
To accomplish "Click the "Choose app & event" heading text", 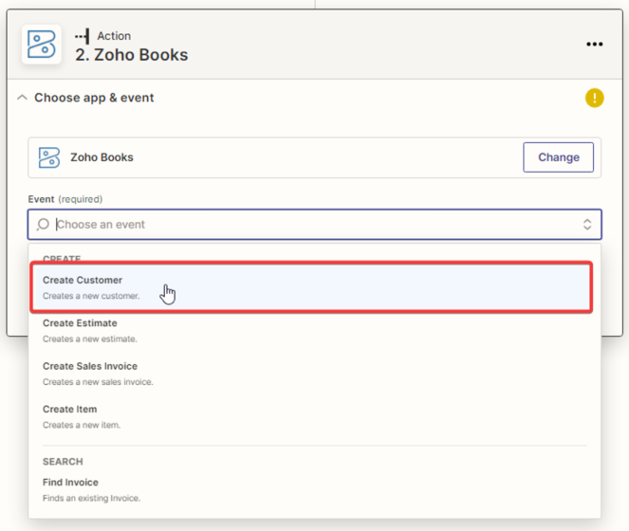I will click(94, 98).
